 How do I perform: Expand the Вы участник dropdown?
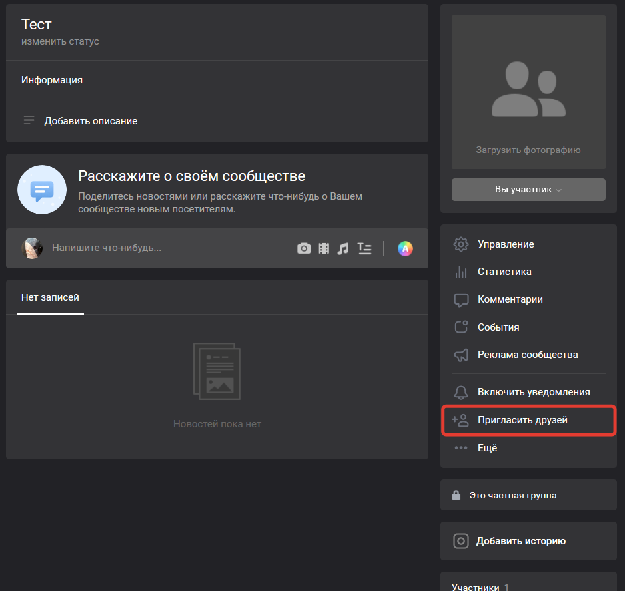coord(528,190)
